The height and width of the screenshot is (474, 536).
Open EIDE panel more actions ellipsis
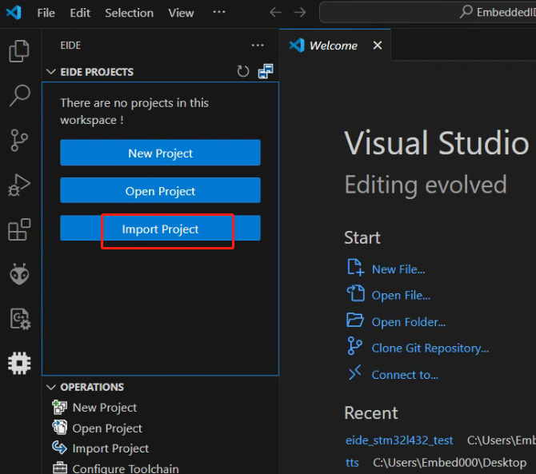(x=258, y=45)
